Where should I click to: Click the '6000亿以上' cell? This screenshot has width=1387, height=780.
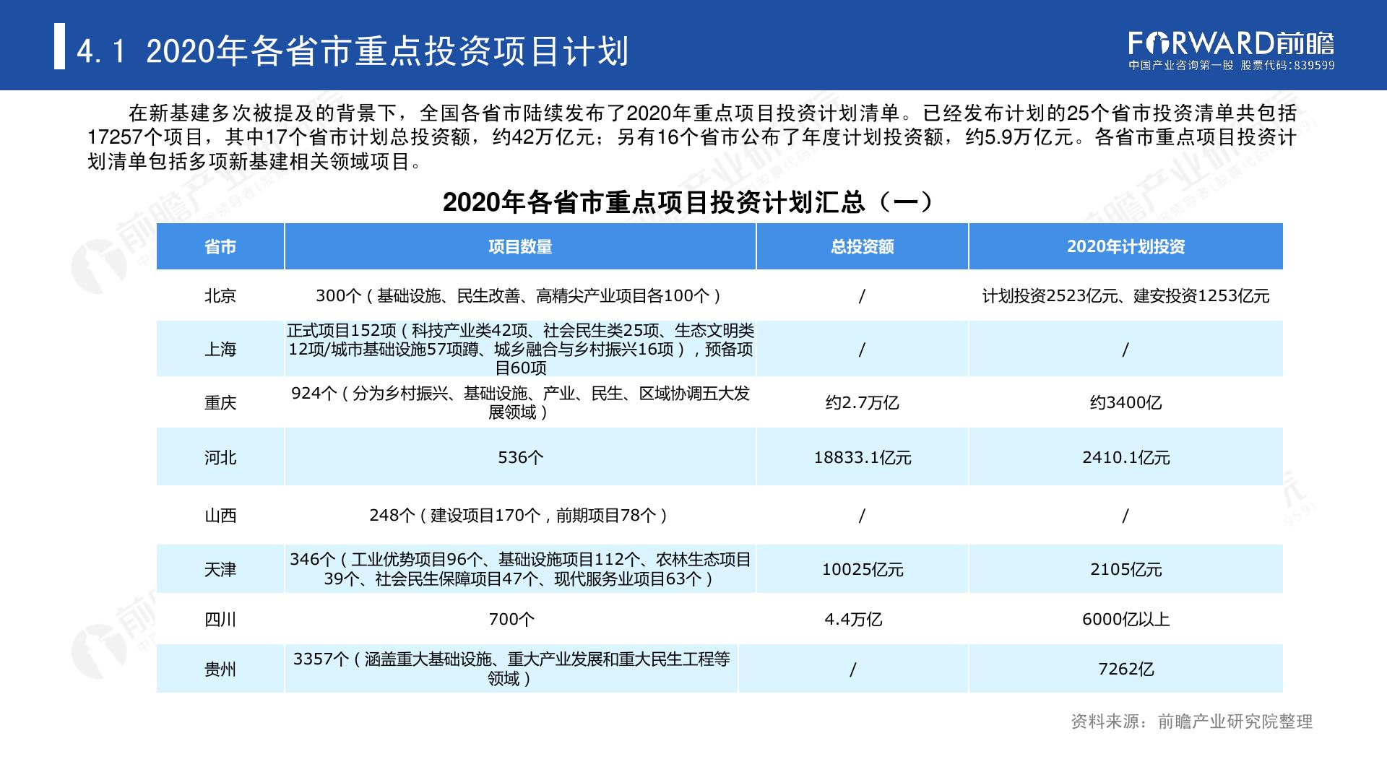coord(1125,620)
